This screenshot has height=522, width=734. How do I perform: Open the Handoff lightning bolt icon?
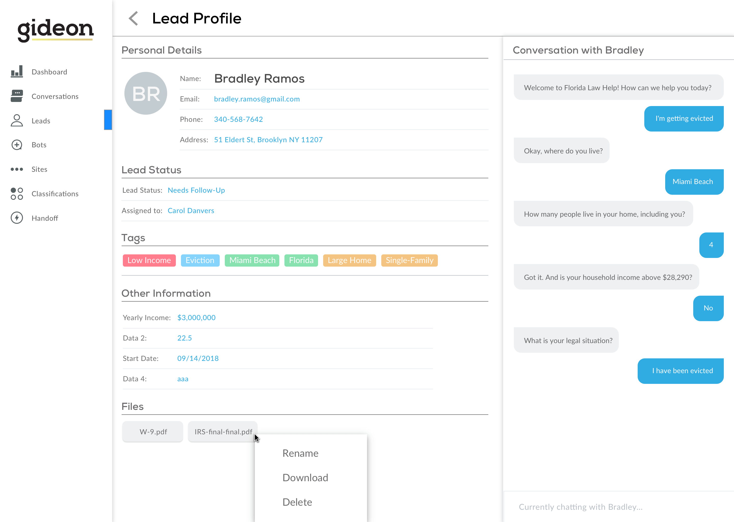tap(17, 218)
